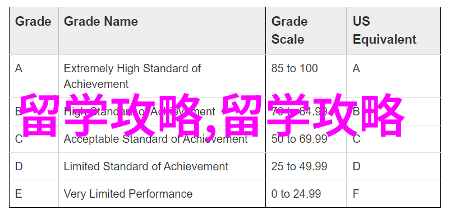Viewport: 451px width, 219px height.
Task: Select the 85 to 100 scale cell
Action: pos(306,76)
